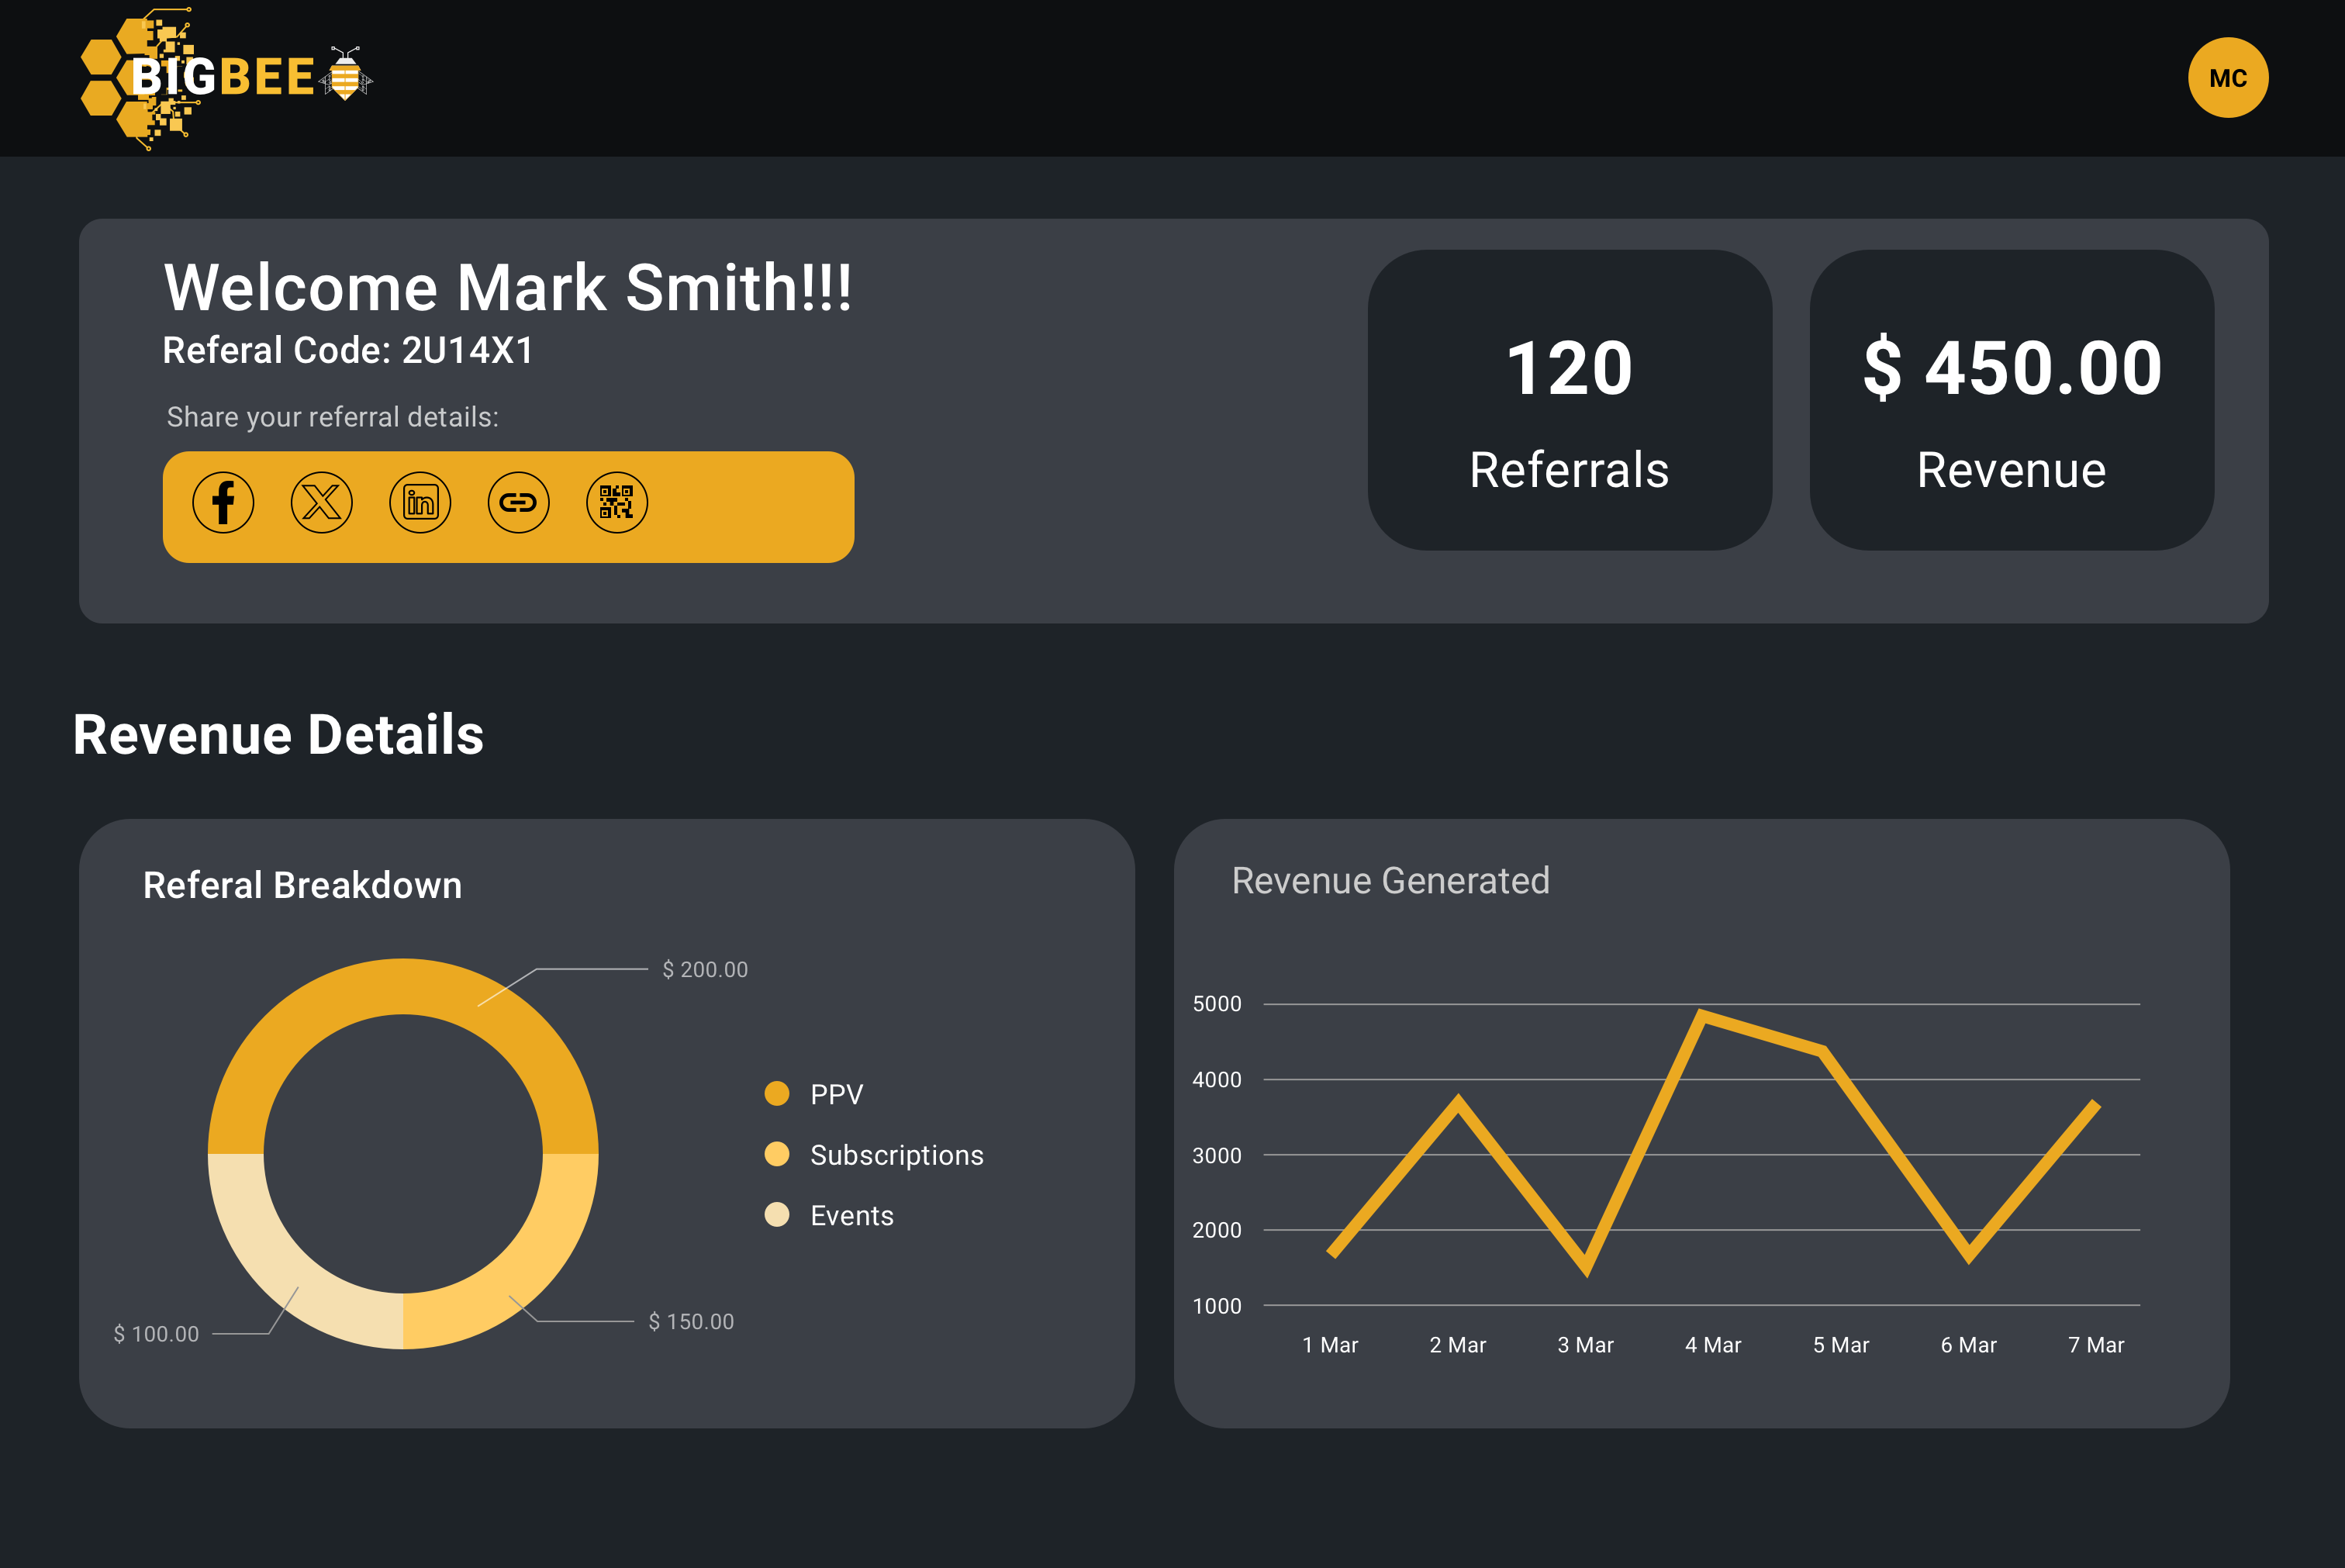Select the PPV legend dot
The image size is (2345, 1568).
777,1093
